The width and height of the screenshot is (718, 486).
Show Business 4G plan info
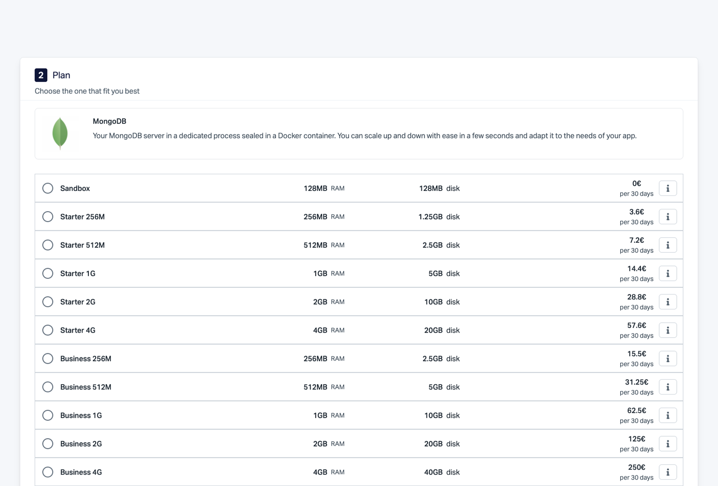pyautogui.click(x=668, y=472)
